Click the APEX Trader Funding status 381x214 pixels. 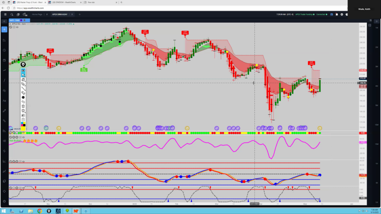[305, 14]
